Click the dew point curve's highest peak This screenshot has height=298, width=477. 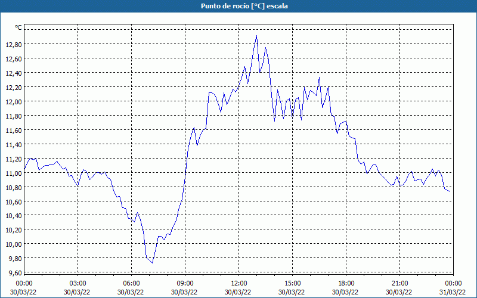(257, 36)
